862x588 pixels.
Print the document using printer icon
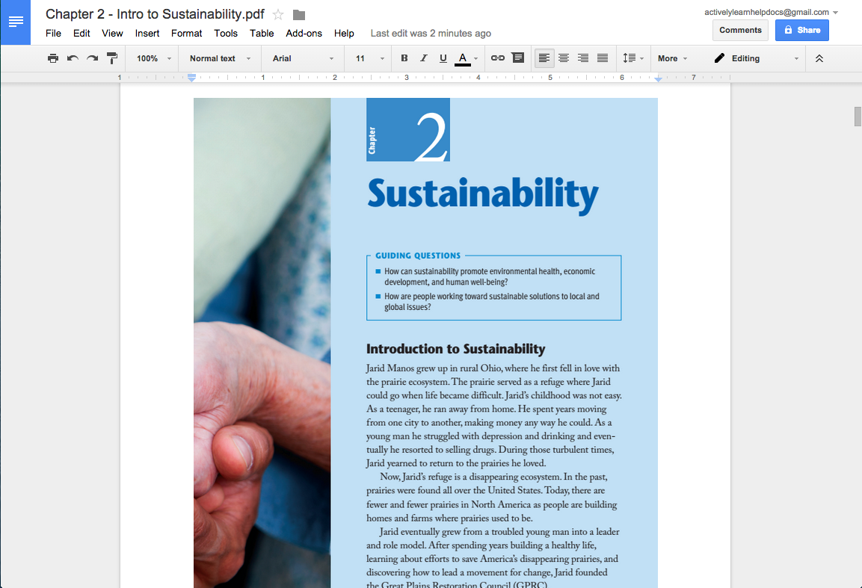pyautogui.click(x=53, y=58)
